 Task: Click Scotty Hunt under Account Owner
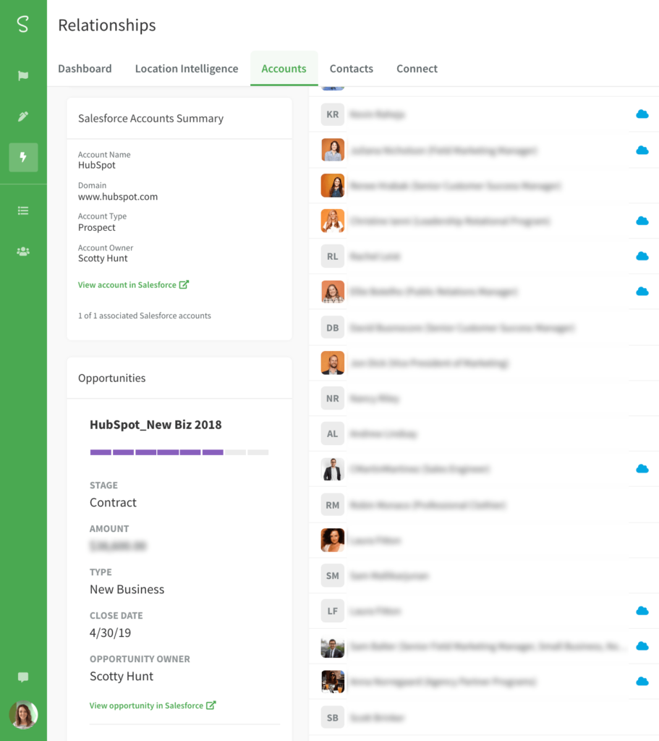(103, 258)
